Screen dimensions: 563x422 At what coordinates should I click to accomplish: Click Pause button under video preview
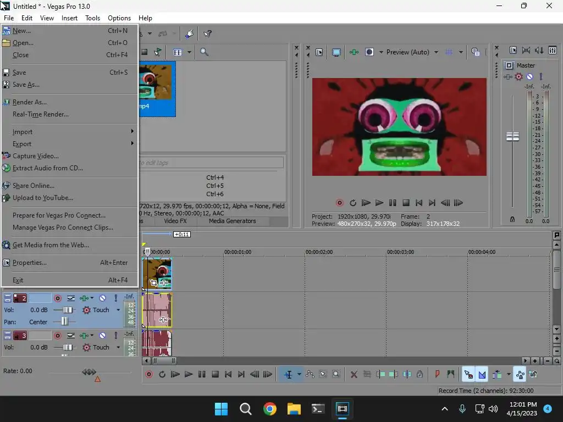(x=393, y=203)
